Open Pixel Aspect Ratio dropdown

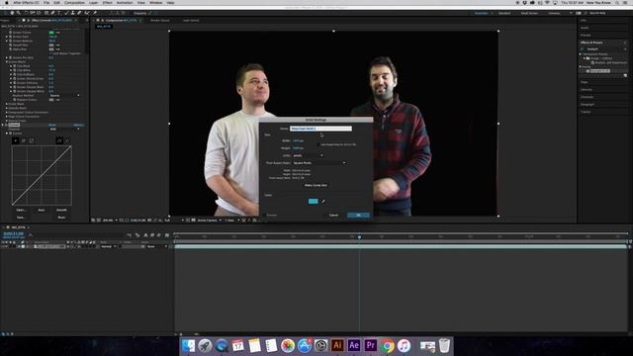pos(318,162)
